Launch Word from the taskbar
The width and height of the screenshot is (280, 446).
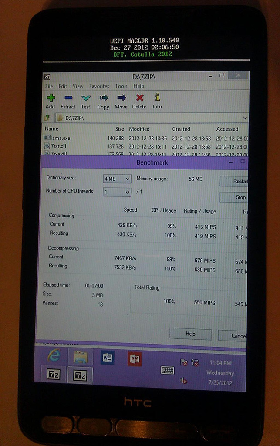point(107,358)
